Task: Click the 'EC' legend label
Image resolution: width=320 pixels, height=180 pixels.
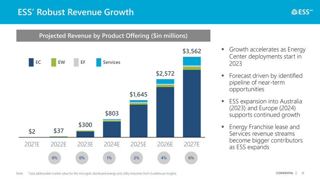Action: 38,62
